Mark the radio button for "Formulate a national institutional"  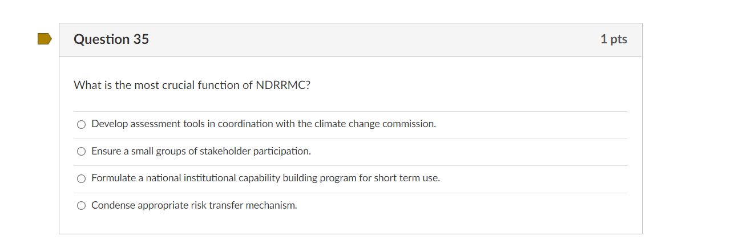(x=82, y=178)
